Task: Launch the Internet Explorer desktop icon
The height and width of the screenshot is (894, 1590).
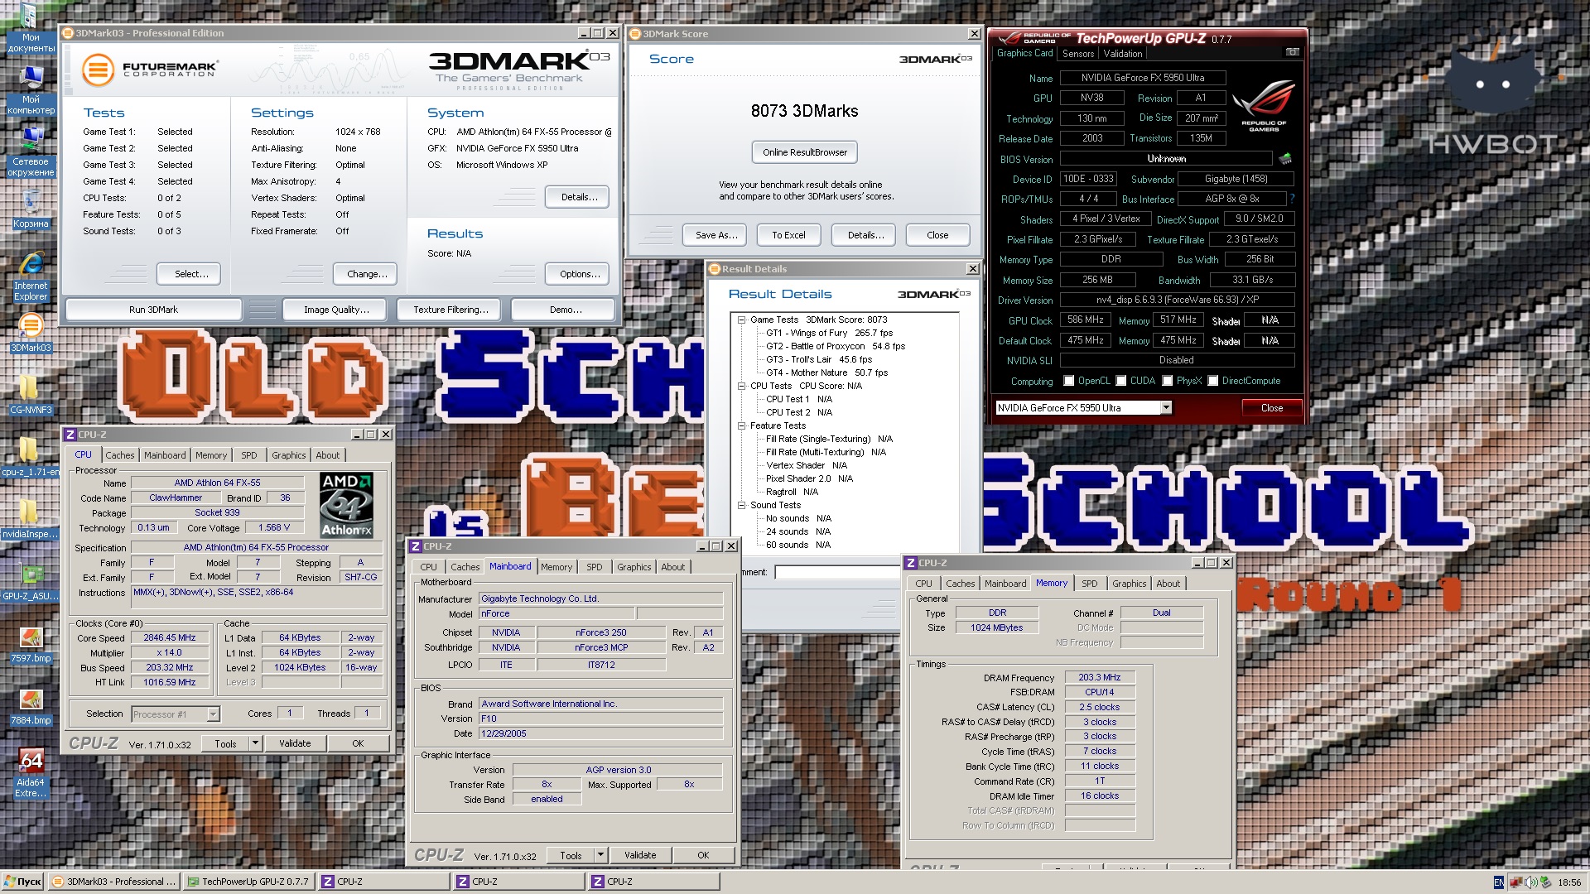Action: (31, 277)
